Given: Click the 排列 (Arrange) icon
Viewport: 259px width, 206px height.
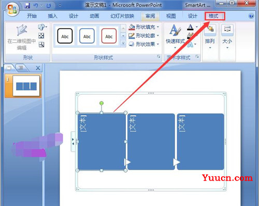Looking at the screenshot, I should tap(210, 37).
